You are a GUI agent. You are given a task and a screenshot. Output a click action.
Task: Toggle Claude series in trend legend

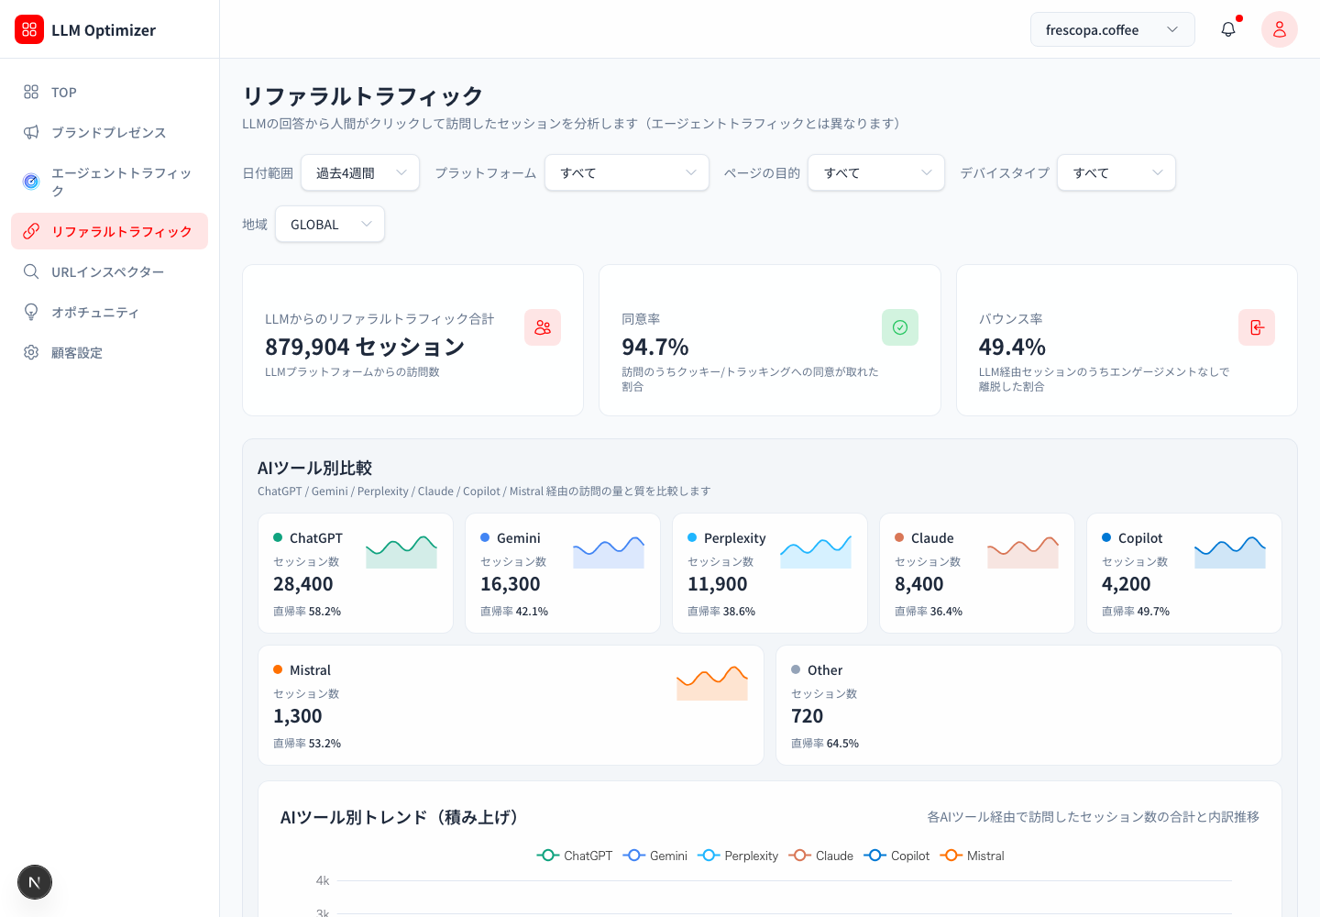821,856
